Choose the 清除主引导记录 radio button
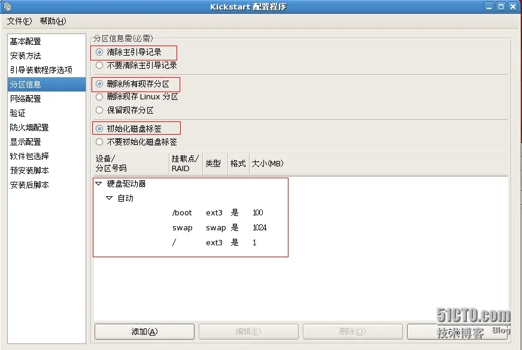Screen dimensions: 522x350 point(99,52)
